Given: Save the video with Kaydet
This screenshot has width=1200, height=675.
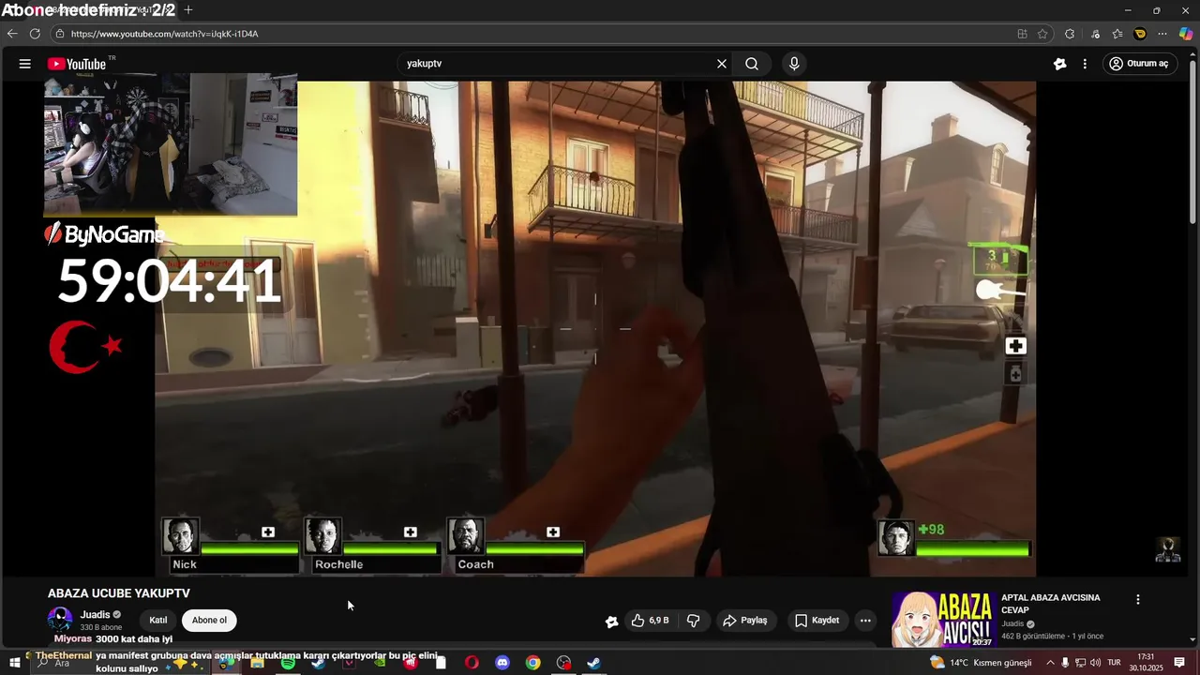Looking at the screenshot, I should [817, 621].
